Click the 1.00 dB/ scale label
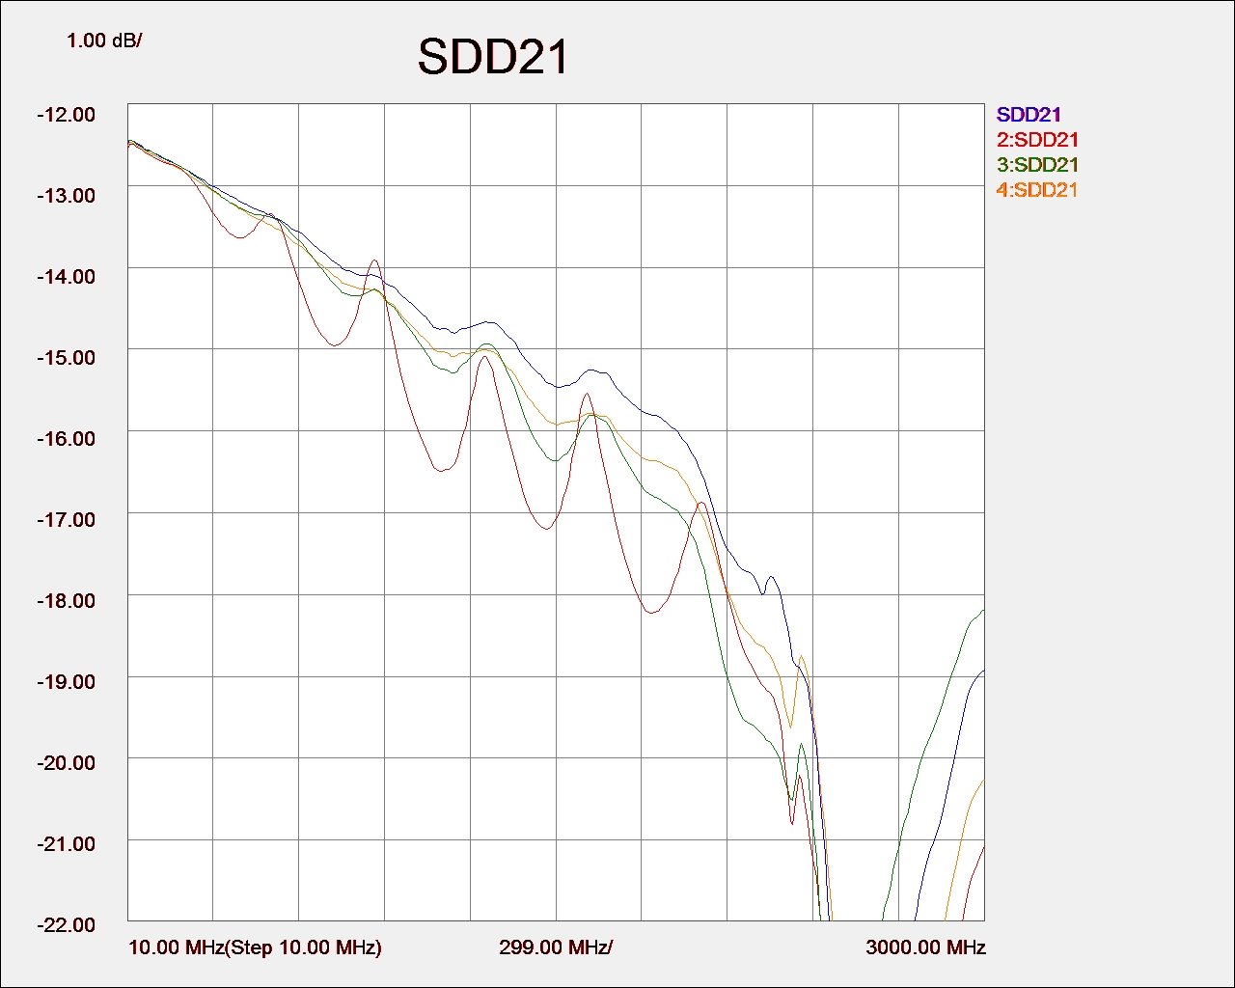The width and height of the screenshot is (1235, 988). (104, 41)
